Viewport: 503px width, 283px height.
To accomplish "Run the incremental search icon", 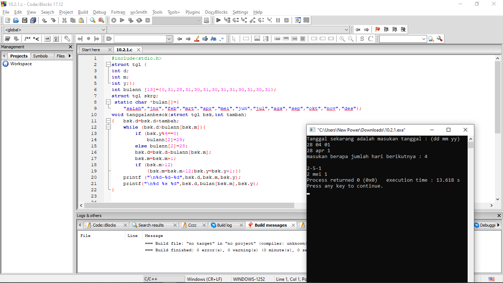I will pos(430,39).
